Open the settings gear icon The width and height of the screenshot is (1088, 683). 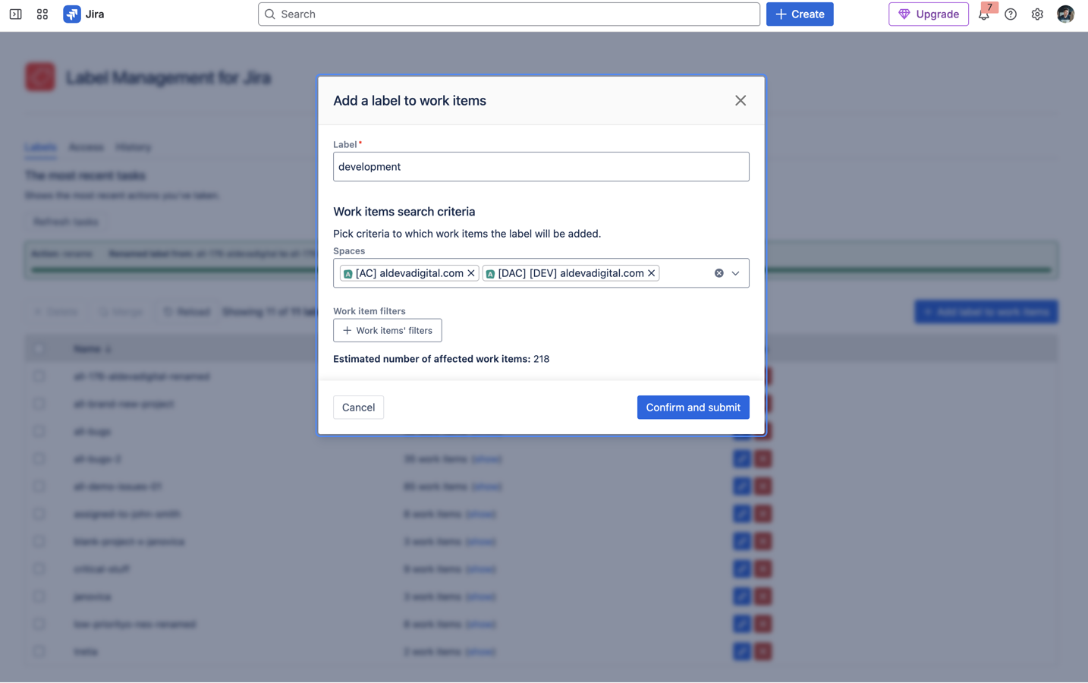click(1037, 14)
